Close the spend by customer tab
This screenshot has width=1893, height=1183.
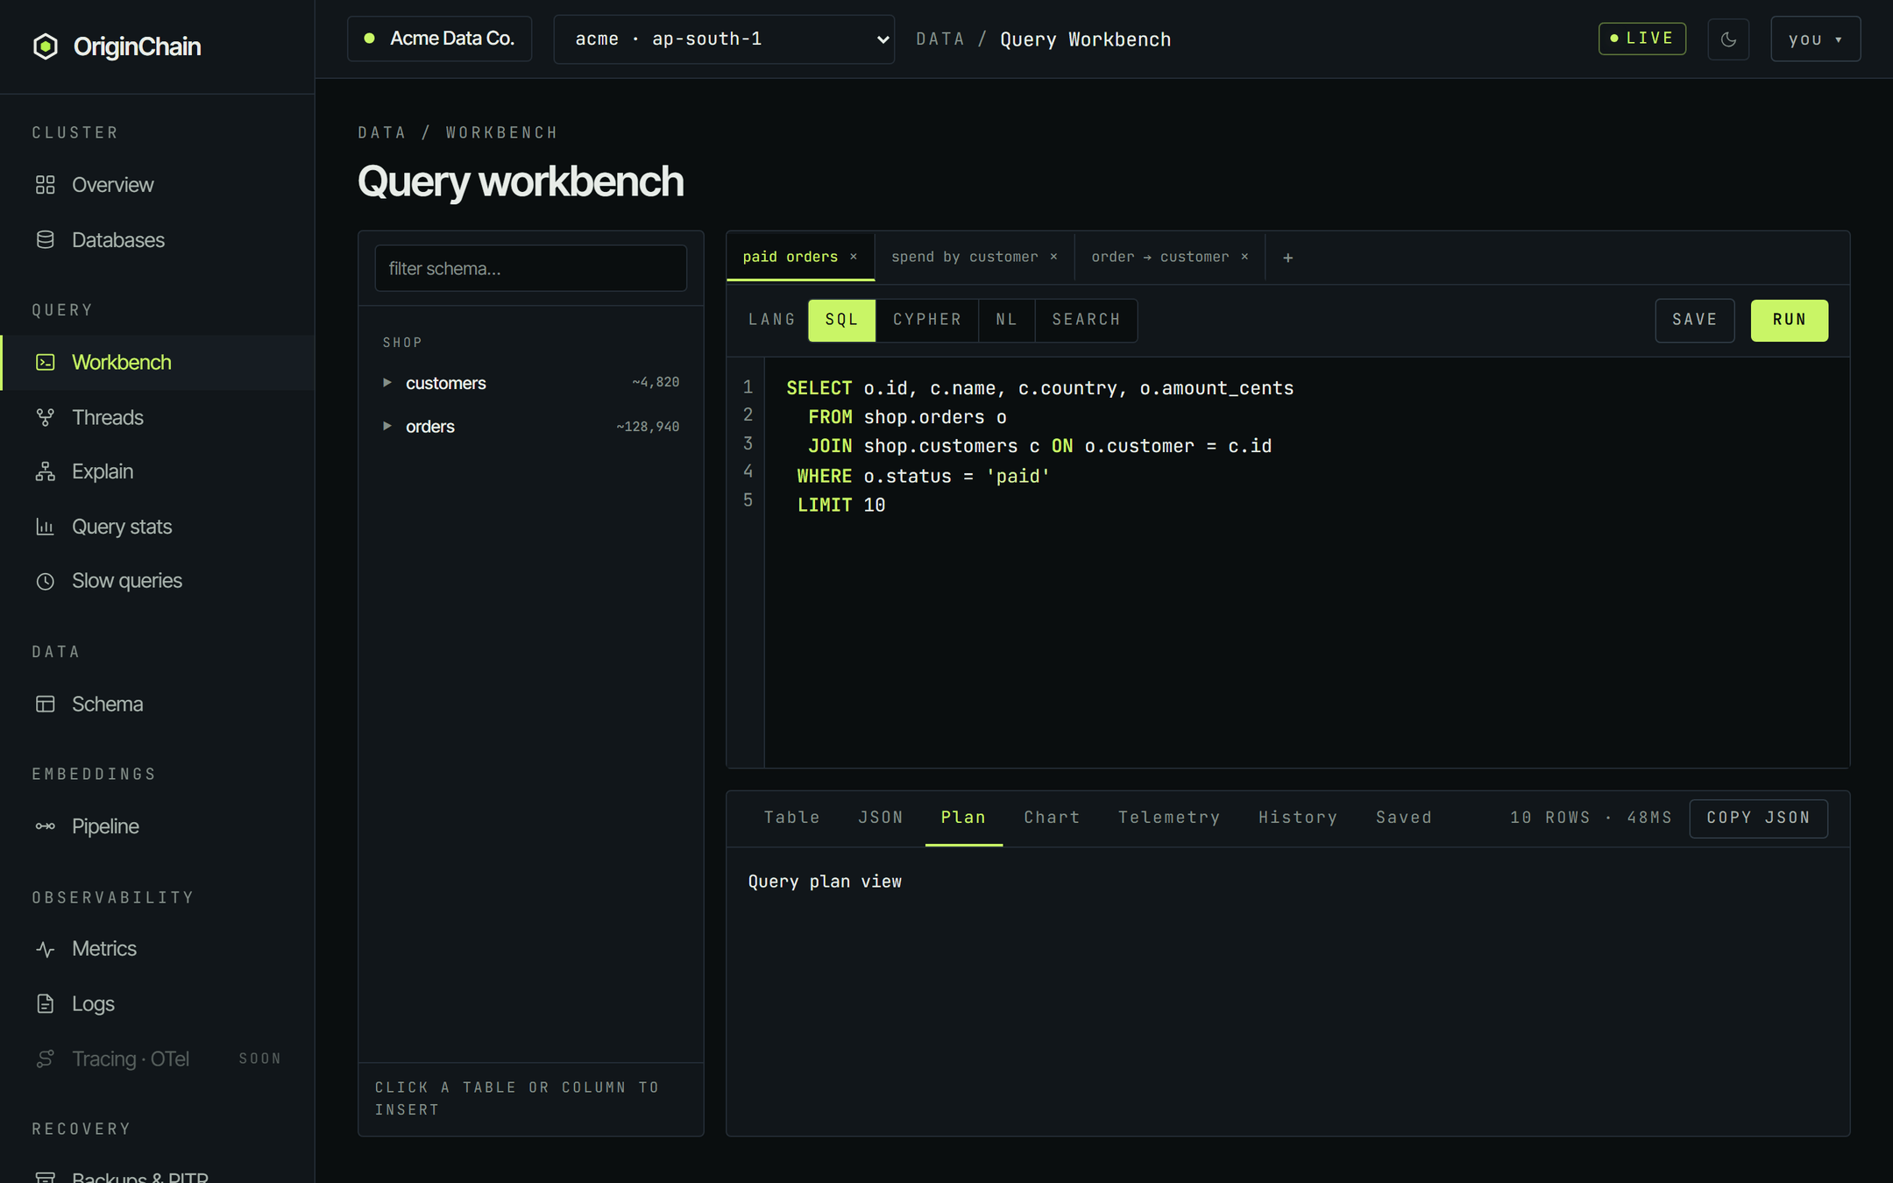tap(1053, 257)
